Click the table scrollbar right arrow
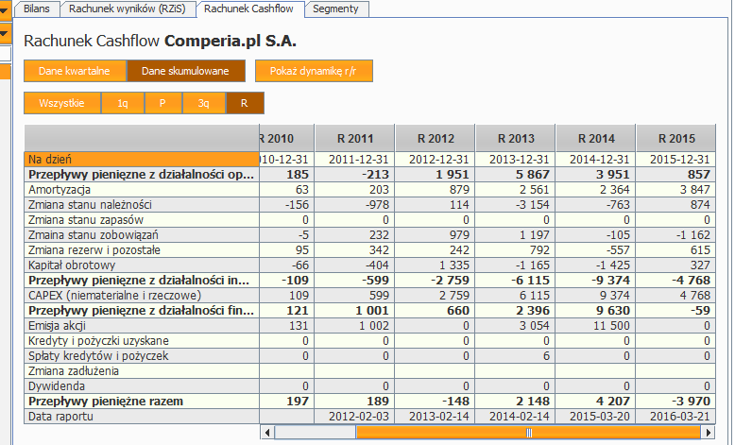 tap(708, 433)
